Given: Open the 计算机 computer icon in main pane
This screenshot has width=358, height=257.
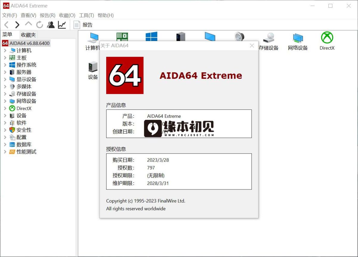Looking at the screenshot, I should pyautogui.click(x=92, y=42).
